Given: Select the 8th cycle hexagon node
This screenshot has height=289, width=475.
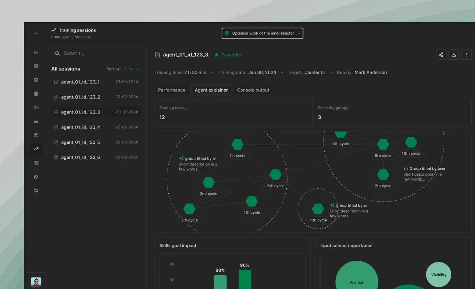Looking at the screenshot, I should pos(383,144).
